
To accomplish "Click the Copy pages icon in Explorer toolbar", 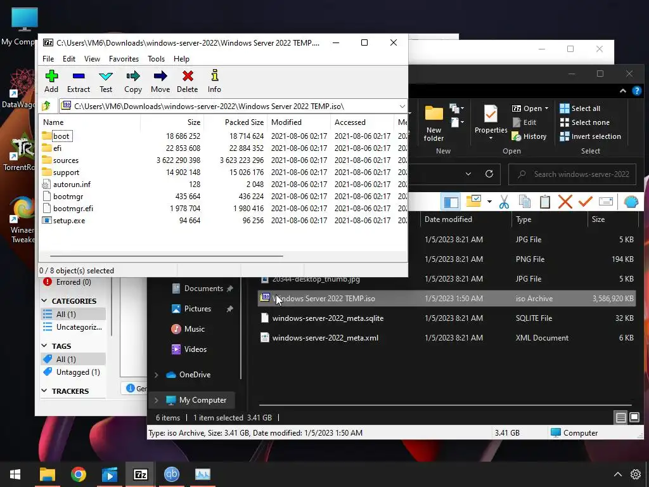I will [x=524, y=202].
